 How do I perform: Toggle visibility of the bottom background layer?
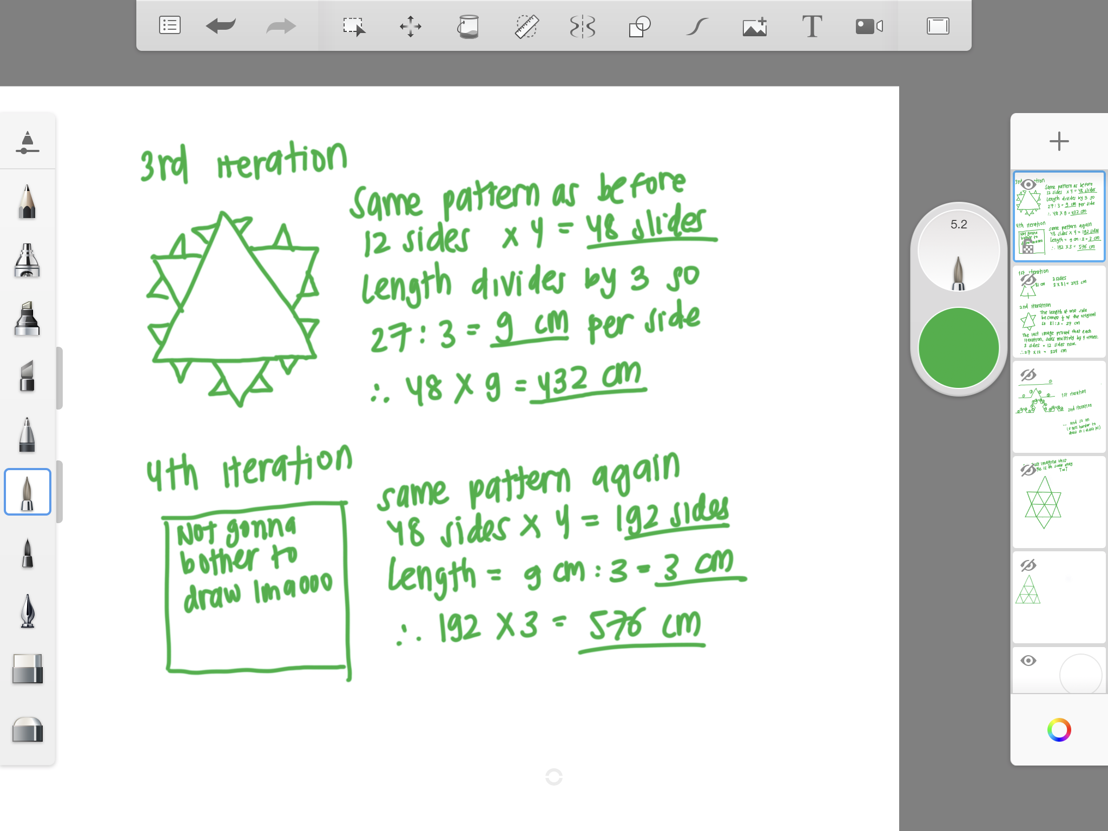1028,661
